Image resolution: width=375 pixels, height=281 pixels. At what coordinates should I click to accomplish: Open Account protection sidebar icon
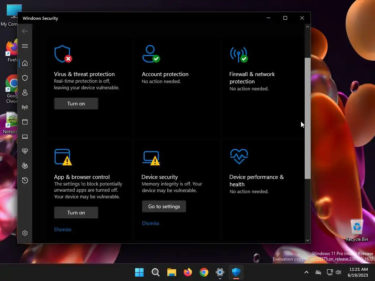pyautogui.click(x=25, y=93)
